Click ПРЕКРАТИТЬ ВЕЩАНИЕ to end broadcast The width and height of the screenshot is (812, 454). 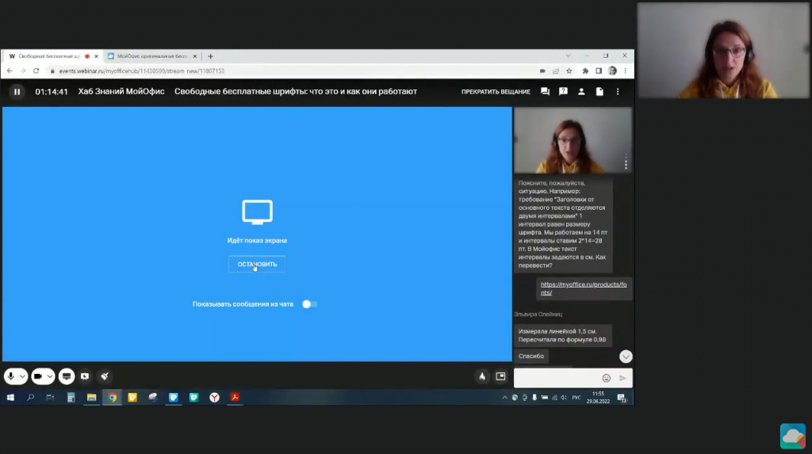click(x=496, y=92)
